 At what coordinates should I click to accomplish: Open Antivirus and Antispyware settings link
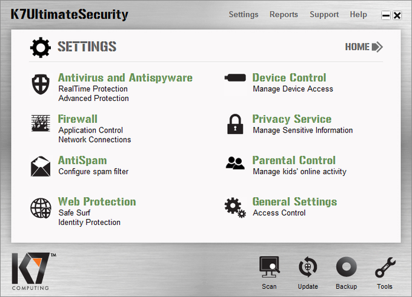pyautogui.click(x=125, y=77)
